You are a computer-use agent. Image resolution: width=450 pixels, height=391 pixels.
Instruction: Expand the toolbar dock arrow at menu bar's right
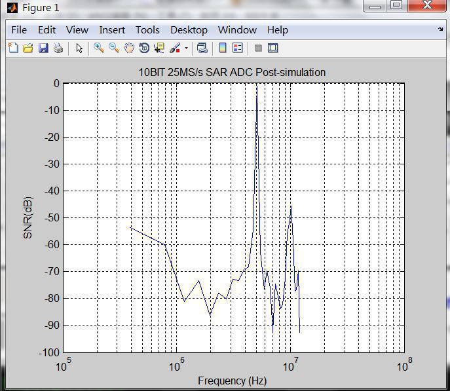coord(440,29)
